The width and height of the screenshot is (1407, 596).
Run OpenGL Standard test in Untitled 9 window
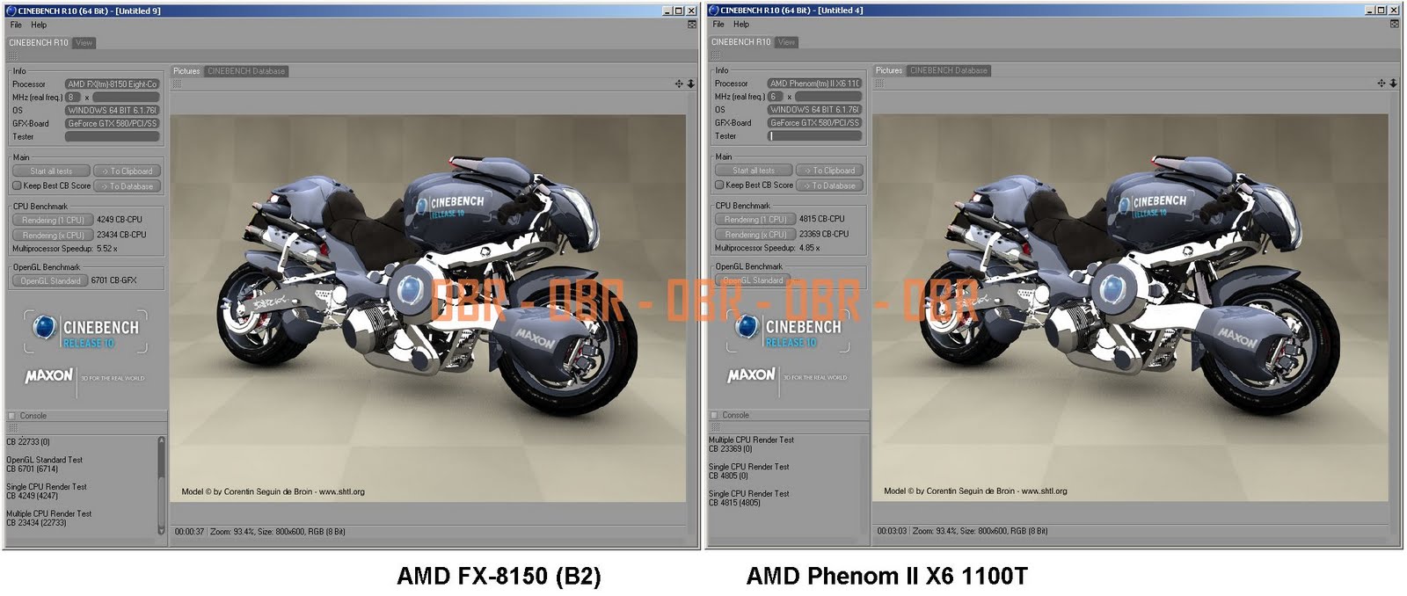50,280
